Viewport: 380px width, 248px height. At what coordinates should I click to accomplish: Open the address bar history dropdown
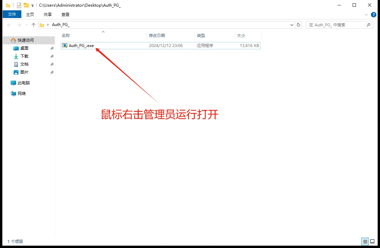292,25
